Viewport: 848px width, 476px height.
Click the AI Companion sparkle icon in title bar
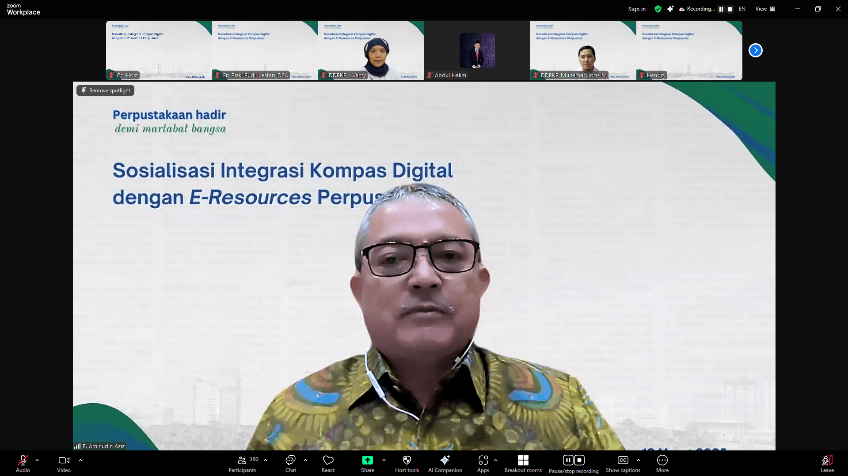coord(670,9)
